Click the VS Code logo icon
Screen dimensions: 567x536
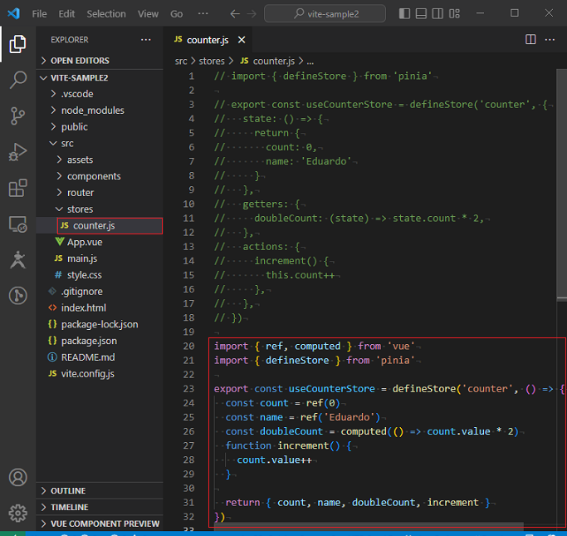(x=13, y=14)
